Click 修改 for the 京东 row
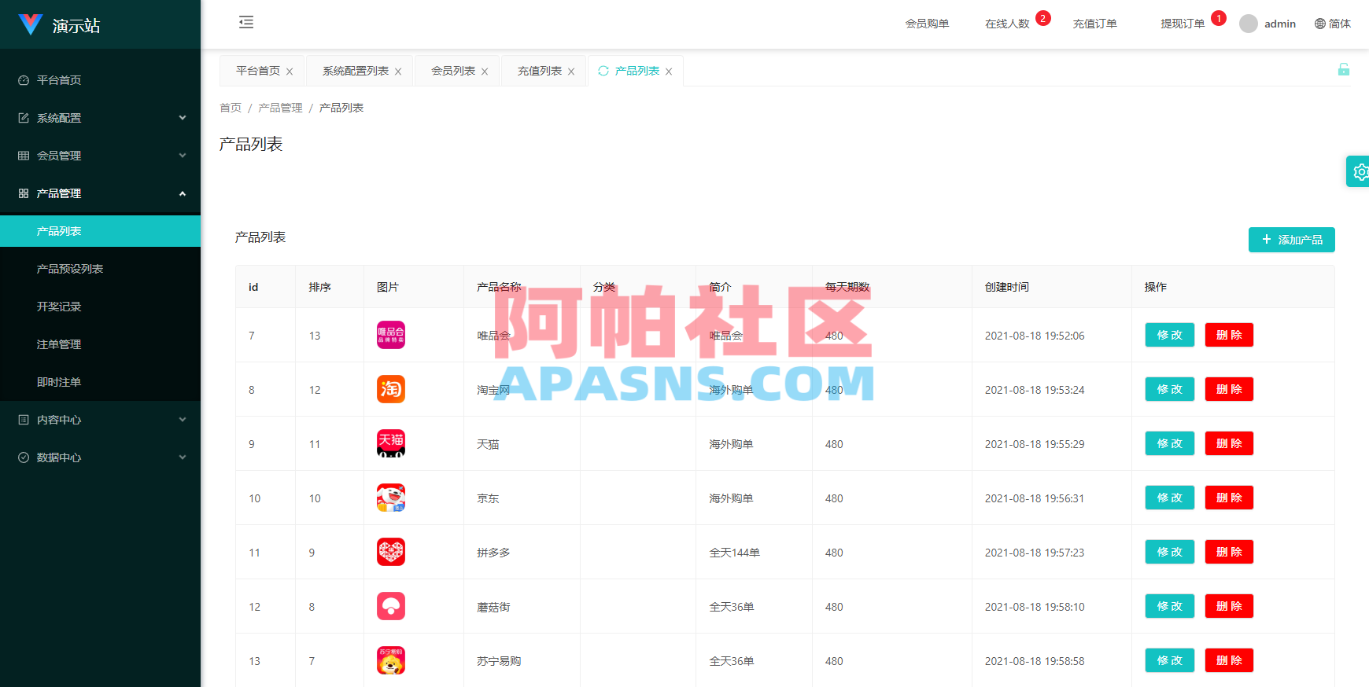 pos(1169,498)
